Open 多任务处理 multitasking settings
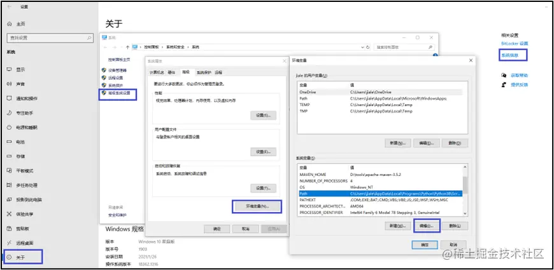The height and width of the screenshot is (270, 554). pyautogui.click(x=22, y=185)
